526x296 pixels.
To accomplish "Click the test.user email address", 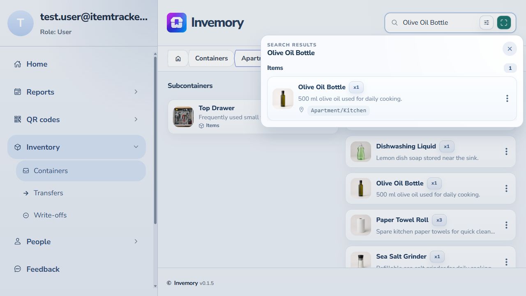I will (94, 17).
